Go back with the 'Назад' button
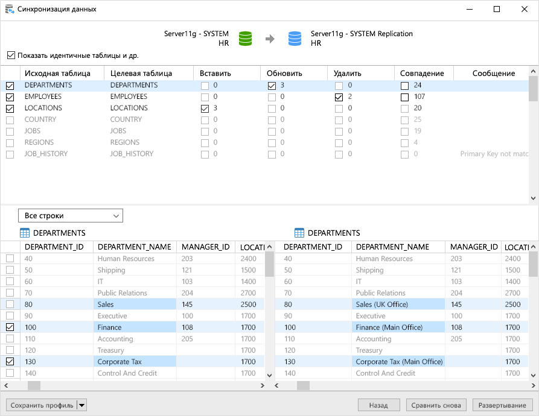This screenshot has width=539, height=416. pos(378,405)
